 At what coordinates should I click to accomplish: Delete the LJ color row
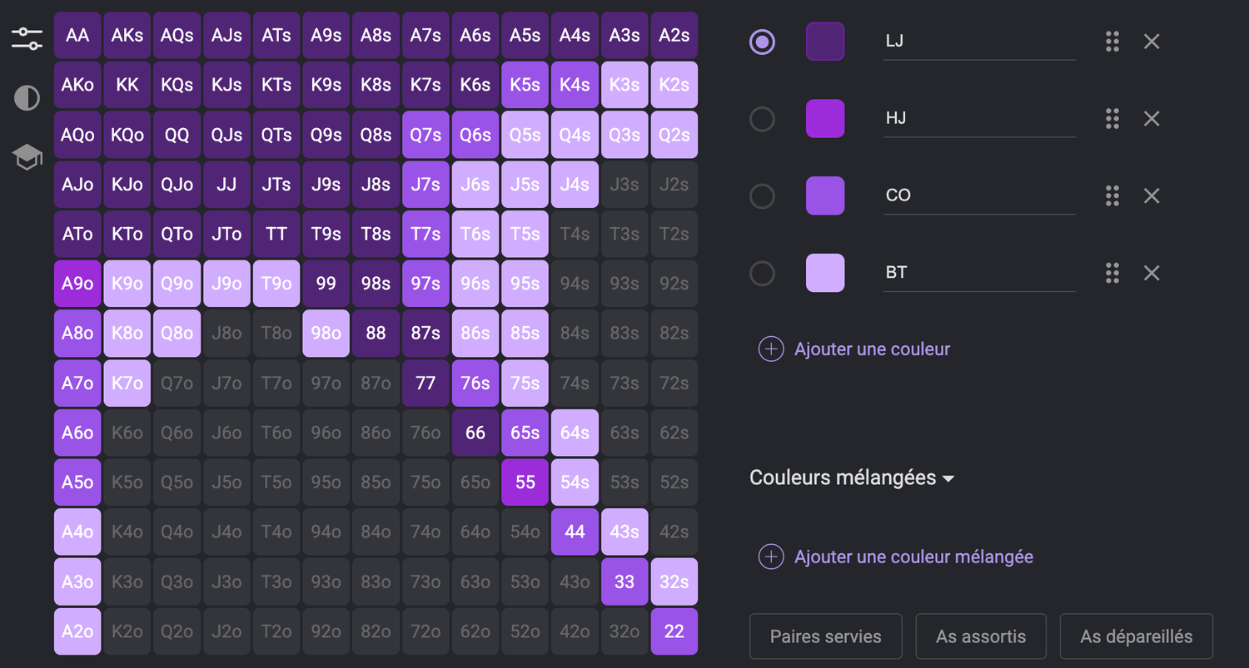1152,42
